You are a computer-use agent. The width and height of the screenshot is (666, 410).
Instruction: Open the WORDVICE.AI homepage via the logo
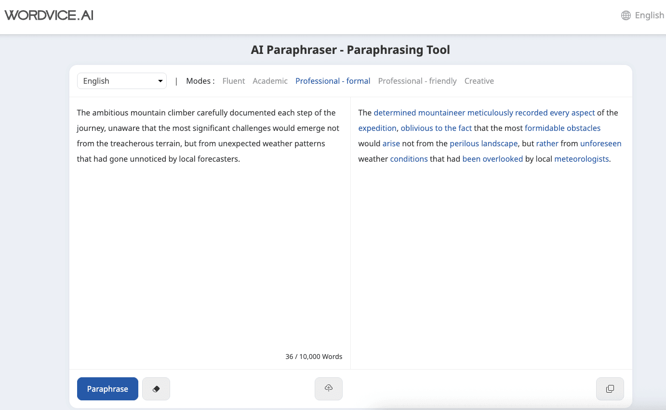pyautogui.click(x=48, y=15)
